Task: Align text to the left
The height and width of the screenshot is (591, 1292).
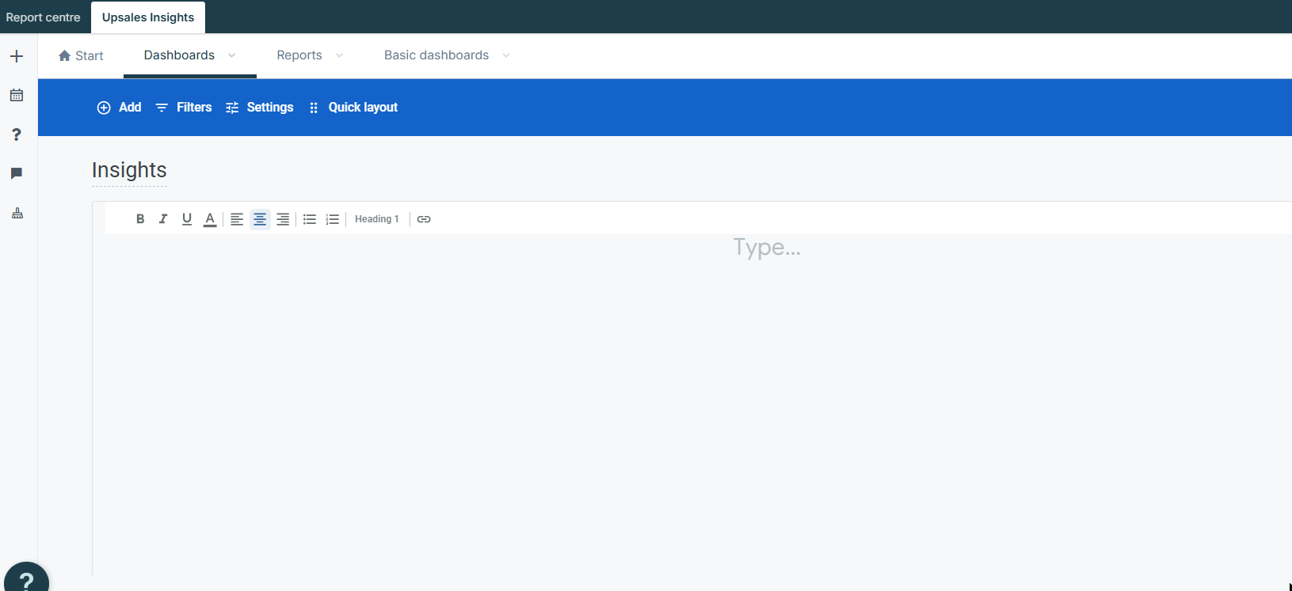Action: pos(237,219)
